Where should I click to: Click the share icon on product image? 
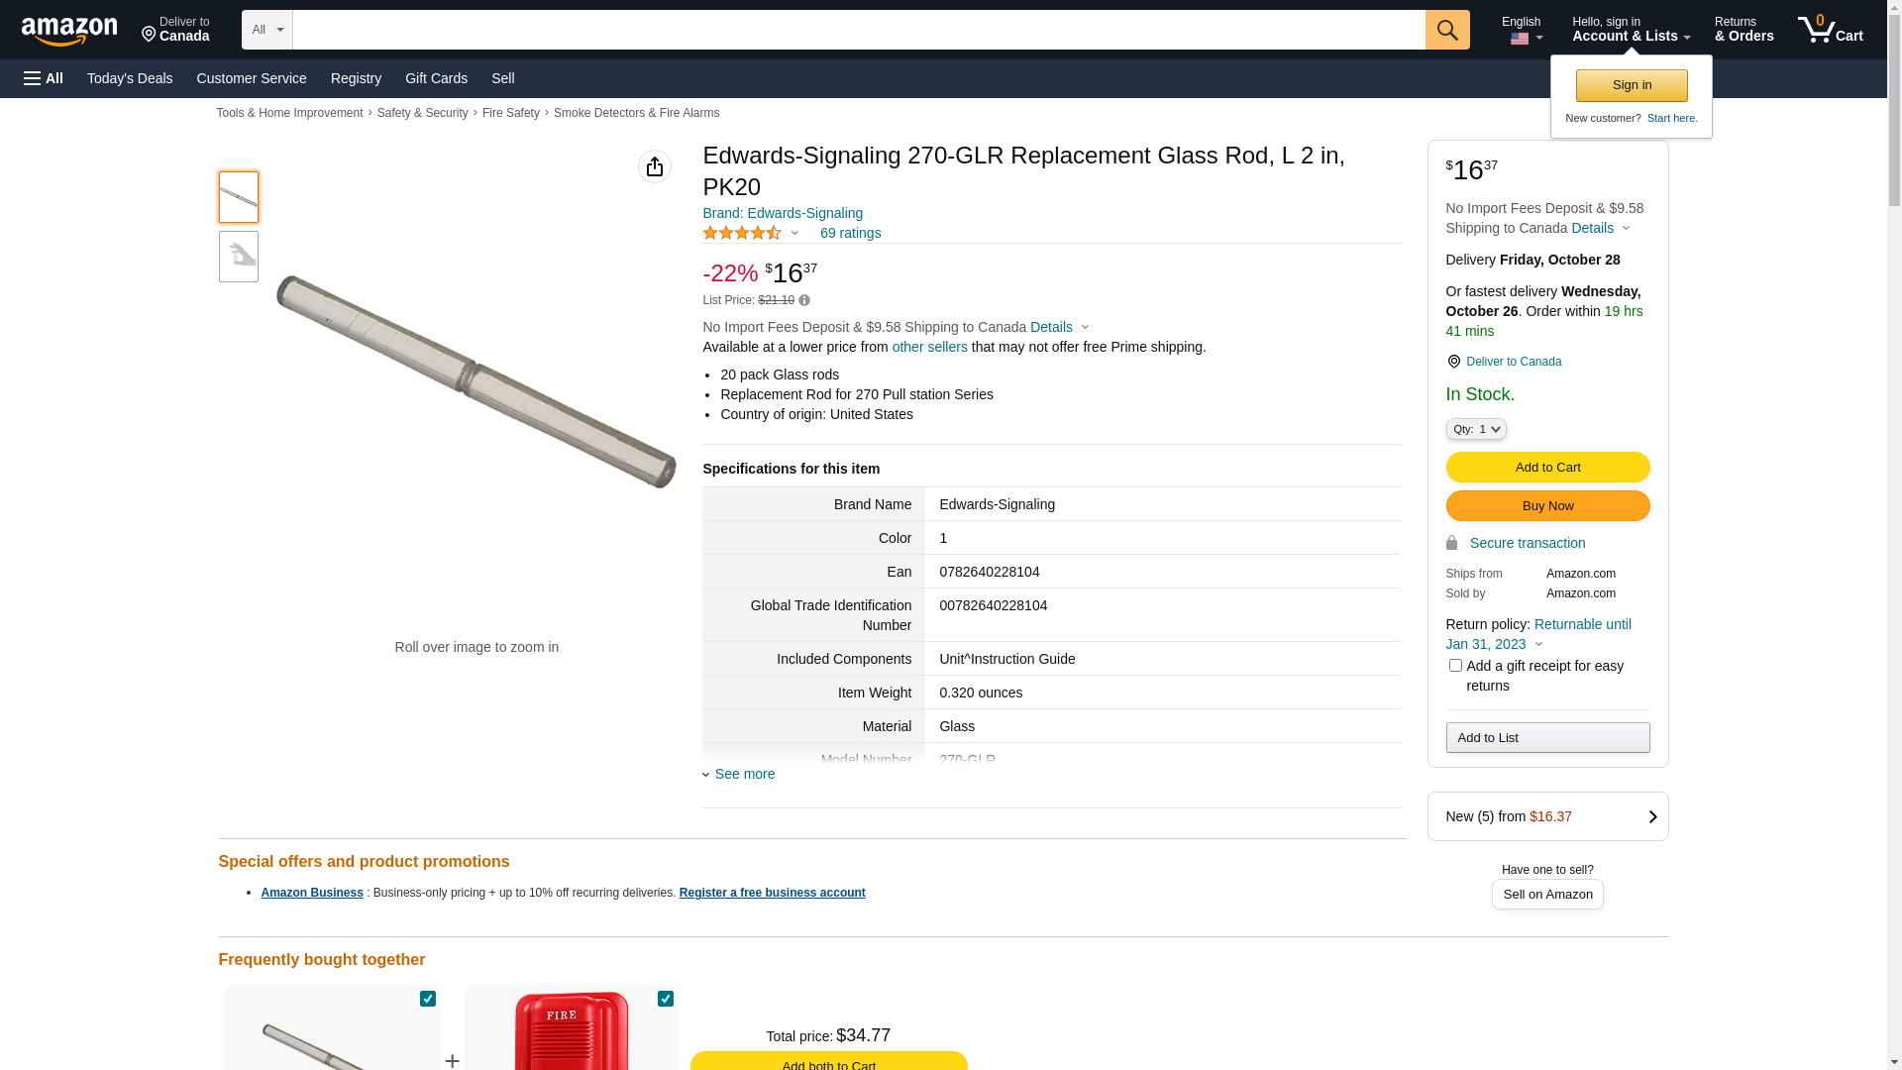(x=655, y=166)
